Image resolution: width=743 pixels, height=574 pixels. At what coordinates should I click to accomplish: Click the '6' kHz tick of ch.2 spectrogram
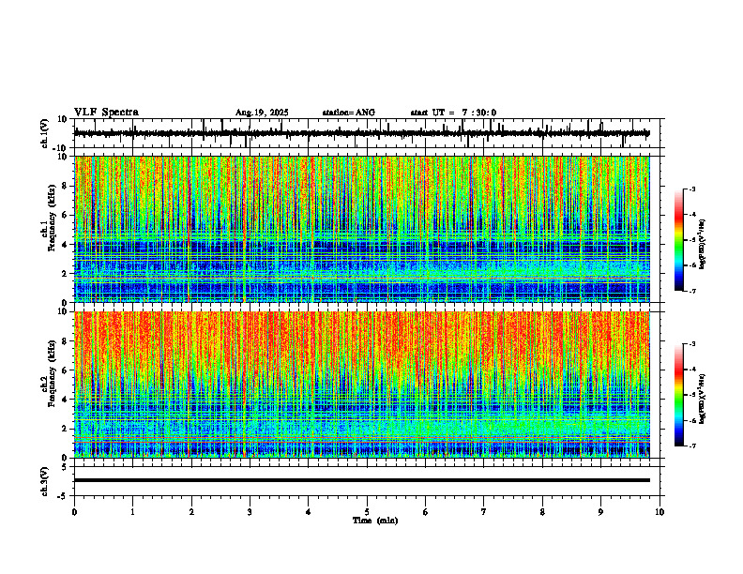[x=65, y=370]
